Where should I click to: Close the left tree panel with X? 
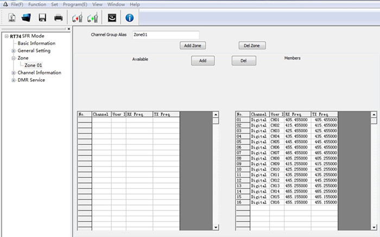(69, 29)
